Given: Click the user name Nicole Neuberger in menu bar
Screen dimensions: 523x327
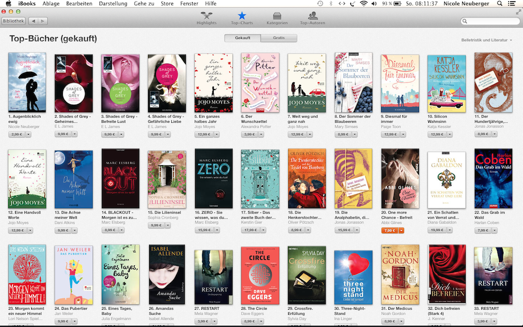Looking at the screenshot, I should [x=466, y=3].
